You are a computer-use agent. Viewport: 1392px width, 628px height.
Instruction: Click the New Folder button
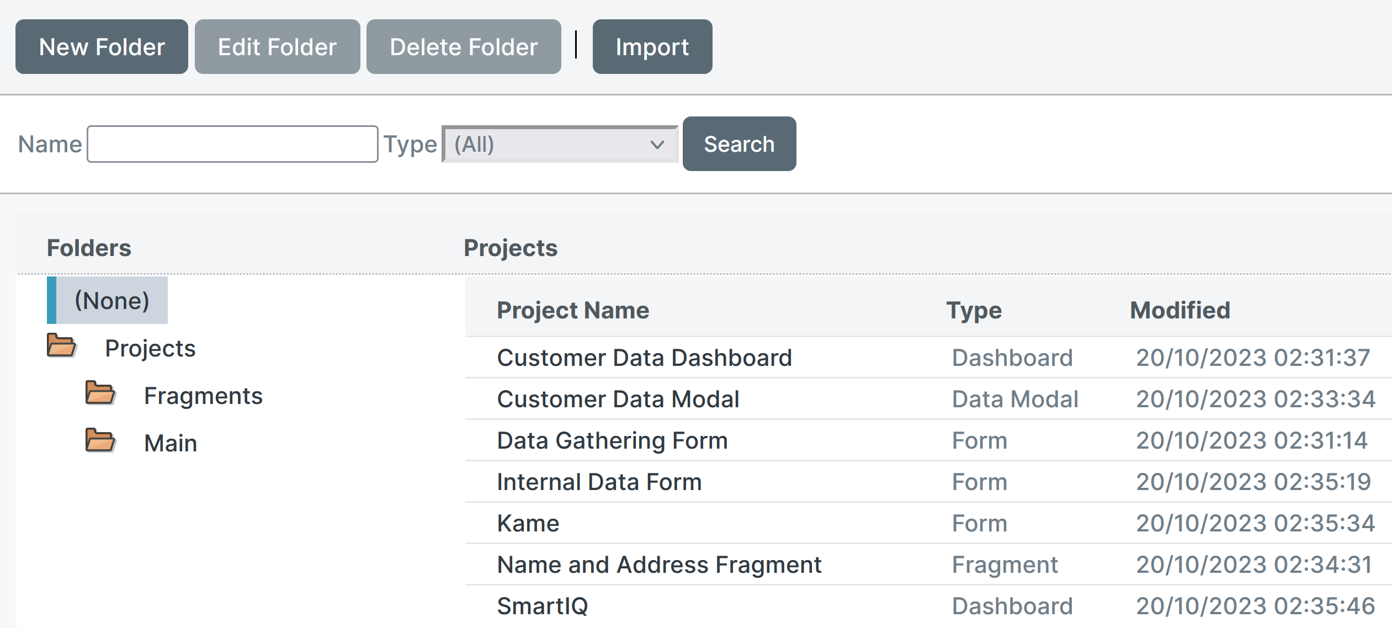pyautogui.click(x=102, y=47)
